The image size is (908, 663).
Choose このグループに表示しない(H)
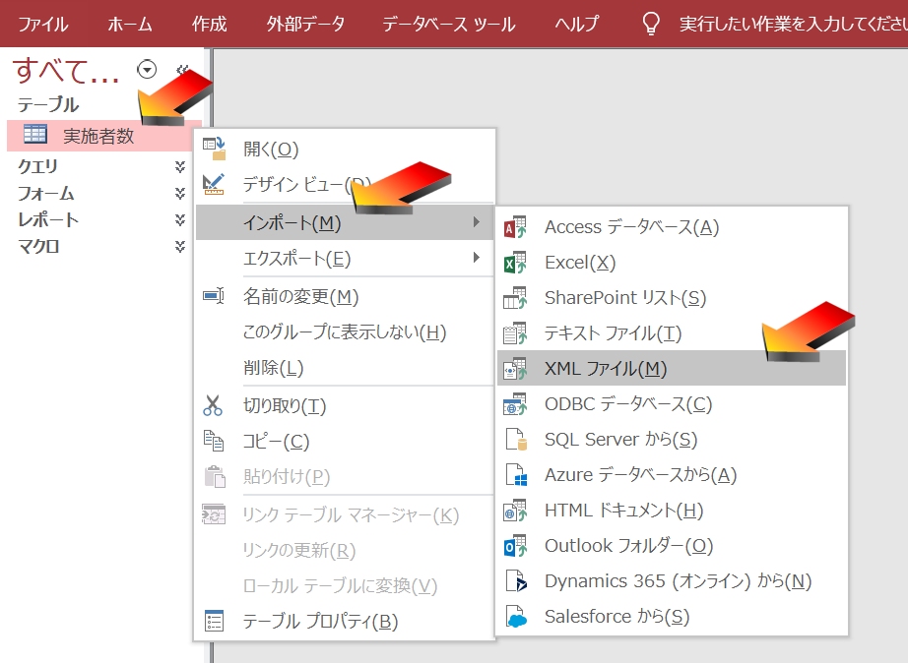(345, 332)
